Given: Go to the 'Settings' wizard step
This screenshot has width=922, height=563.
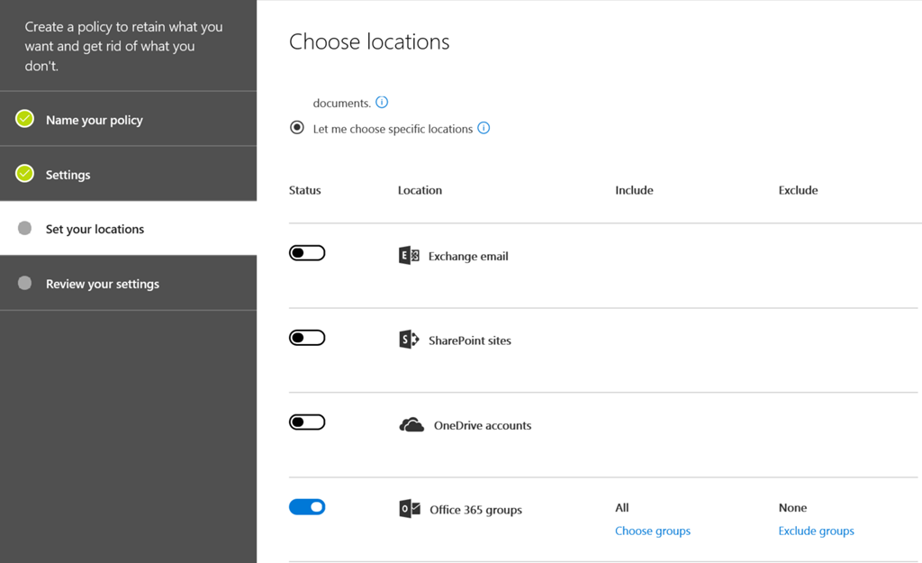Looking at the screenshot, I should (68, 175).
